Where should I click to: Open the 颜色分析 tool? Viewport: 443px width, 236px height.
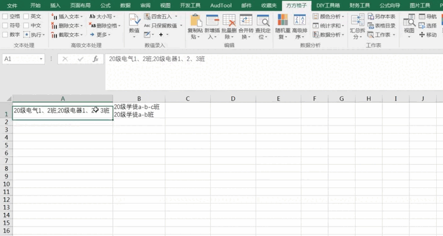pos(329,16)
